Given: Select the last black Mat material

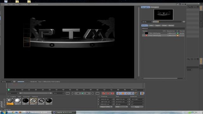Looking at the screenshot, I should point(49,101).
